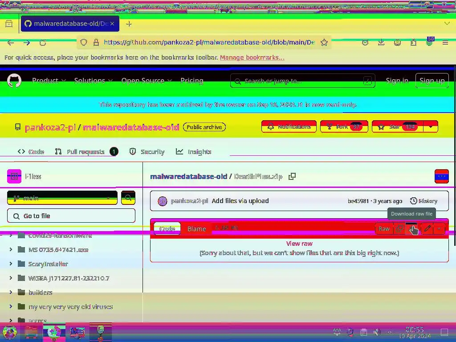The height and width of the screenshot is (342, 456).
Task: Click the View raw link
Action: click(x=299, y=244)
